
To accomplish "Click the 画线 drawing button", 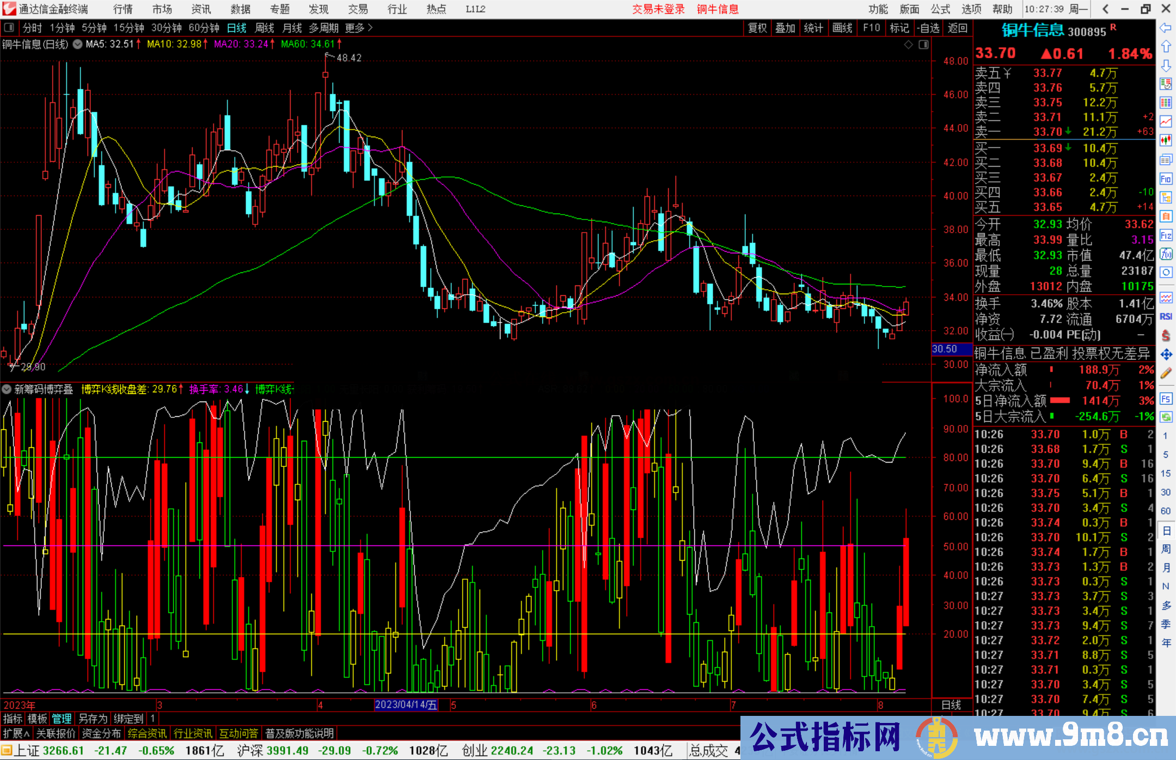I will click(x=842, y=28).
